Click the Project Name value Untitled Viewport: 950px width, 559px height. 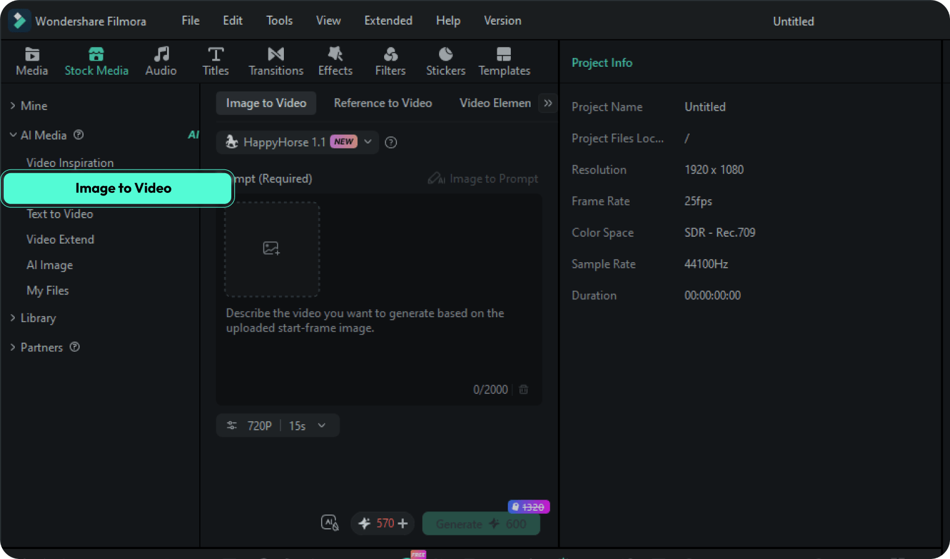point(705,107)
